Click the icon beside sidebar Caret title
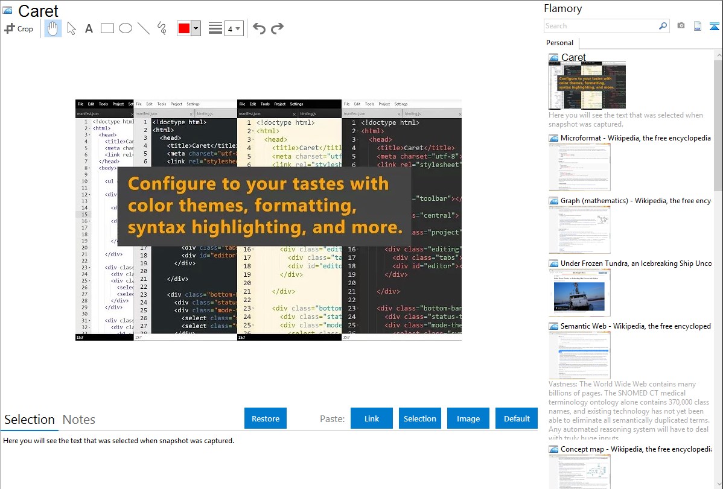 tap(553, 58)
